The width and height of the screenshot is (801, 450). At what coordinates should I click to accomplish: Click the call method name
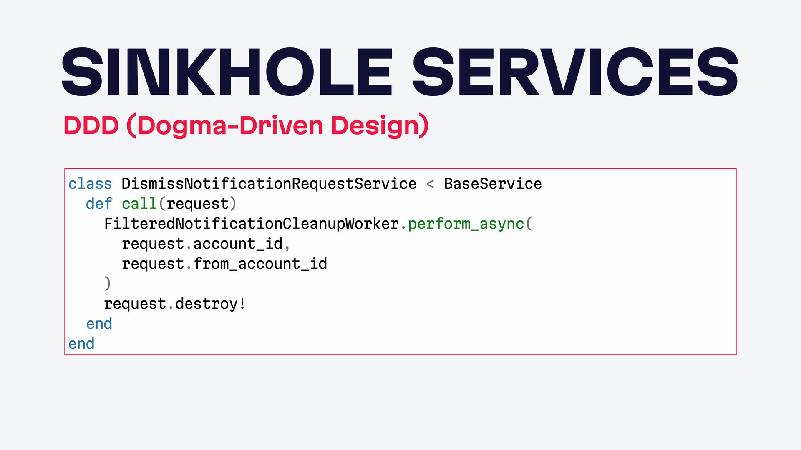point(139,203)
